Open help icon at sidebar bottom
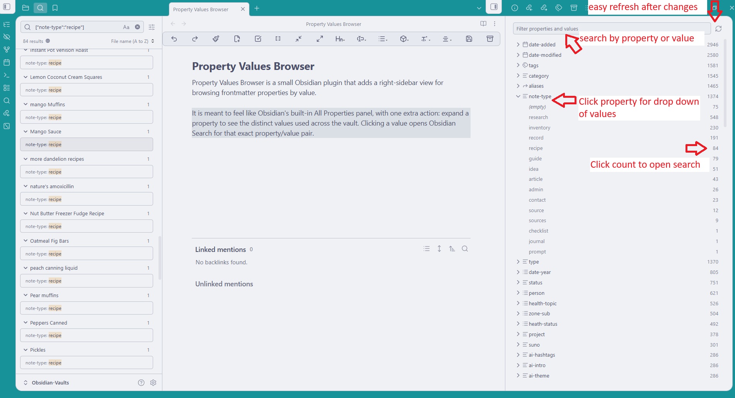This screenshot has height=398, width=735. click(x=141, y=383)
